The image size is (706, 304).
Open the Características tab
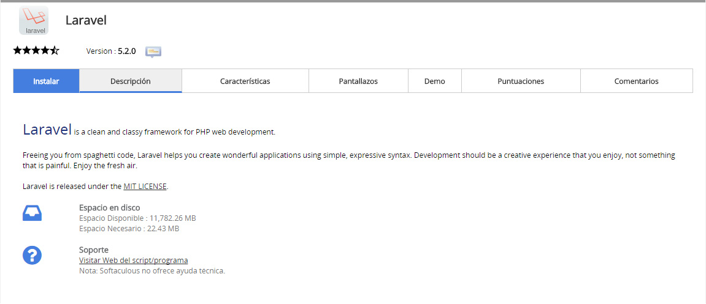click(245, 81)
